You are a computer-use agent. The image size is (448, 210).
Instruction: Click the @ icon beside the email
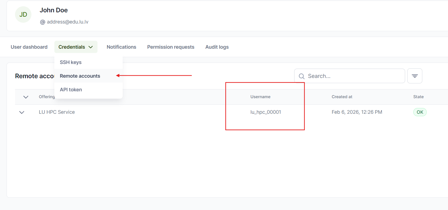pos(43,22)
